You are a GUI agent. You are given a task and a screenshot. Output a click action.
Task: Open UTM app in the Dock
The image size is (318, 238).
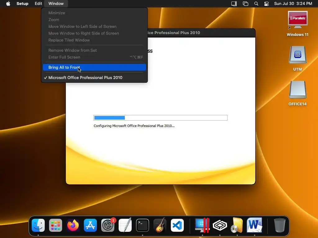(x=220, y=225)
